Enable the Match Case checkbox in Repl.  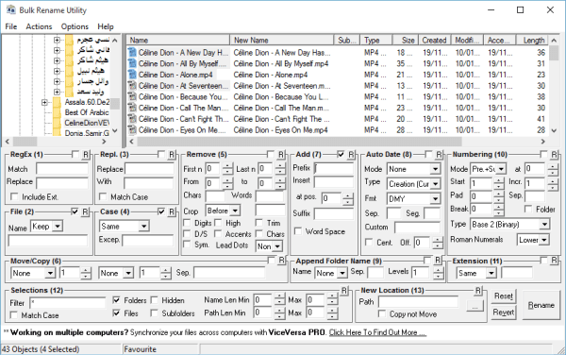tap(103, 196)
